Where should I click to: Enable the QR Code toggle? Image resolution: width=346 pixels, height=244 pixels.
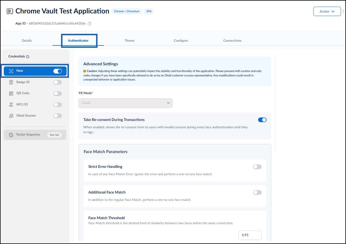pyautogui.click(x=58, y=93)
